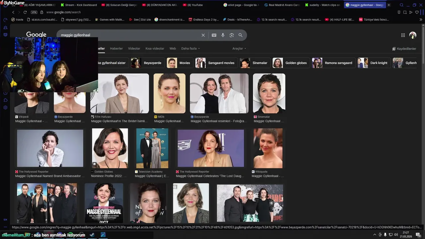Switch to the Web results tab
Screen dimensions: 425x239
173,48
